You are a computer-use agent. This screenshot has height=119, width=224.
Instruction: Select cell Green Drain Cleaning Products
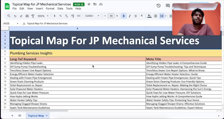pos(77,82)
